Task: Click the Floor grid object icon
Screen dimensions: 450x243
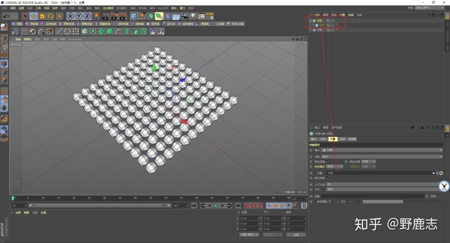Action: [176, 16]
